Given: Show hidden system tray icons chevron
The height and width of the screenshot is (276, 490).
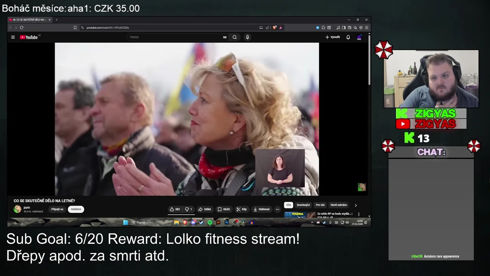Looking at the screenshot, I should 312,222.
